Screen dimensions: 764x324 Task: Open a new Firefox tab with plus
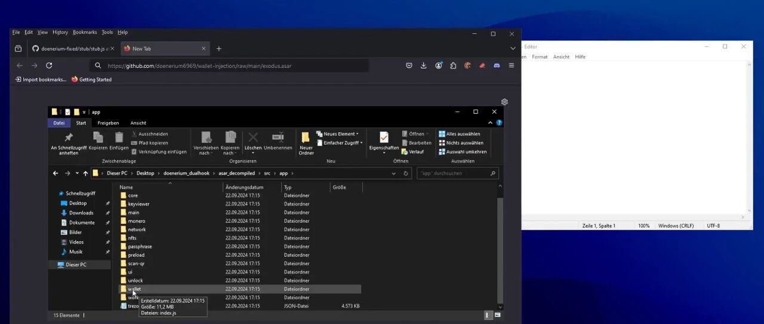point(219,48)
